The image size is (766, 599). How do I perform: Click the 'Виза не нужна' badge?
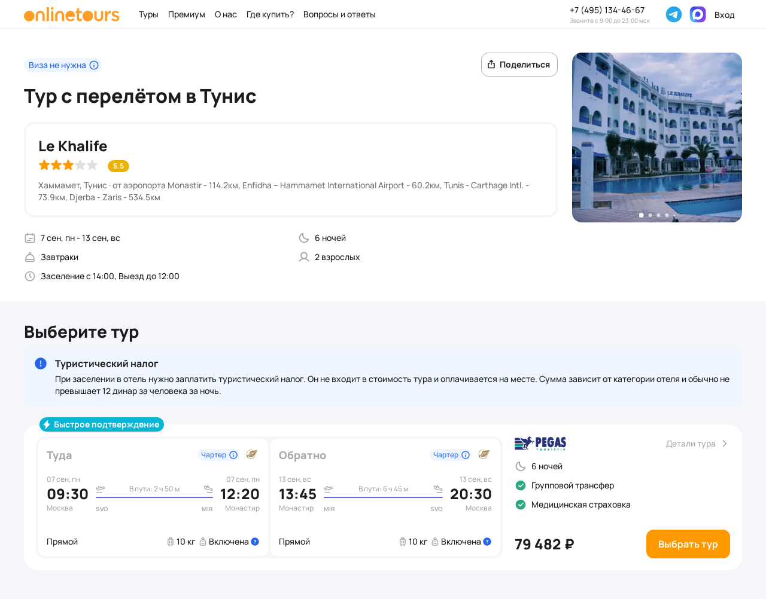click(63, 65)
